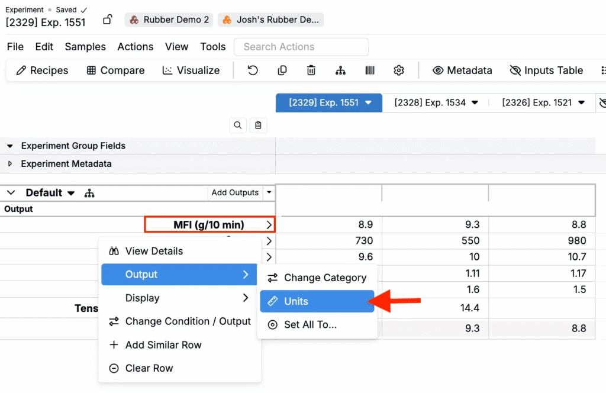Click the magnifier search icon above table
The image size is (606, 393).
(237, 125)
